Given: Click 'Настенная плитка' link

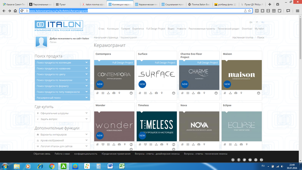Looking at the screenshot, I should pos(243,38).
